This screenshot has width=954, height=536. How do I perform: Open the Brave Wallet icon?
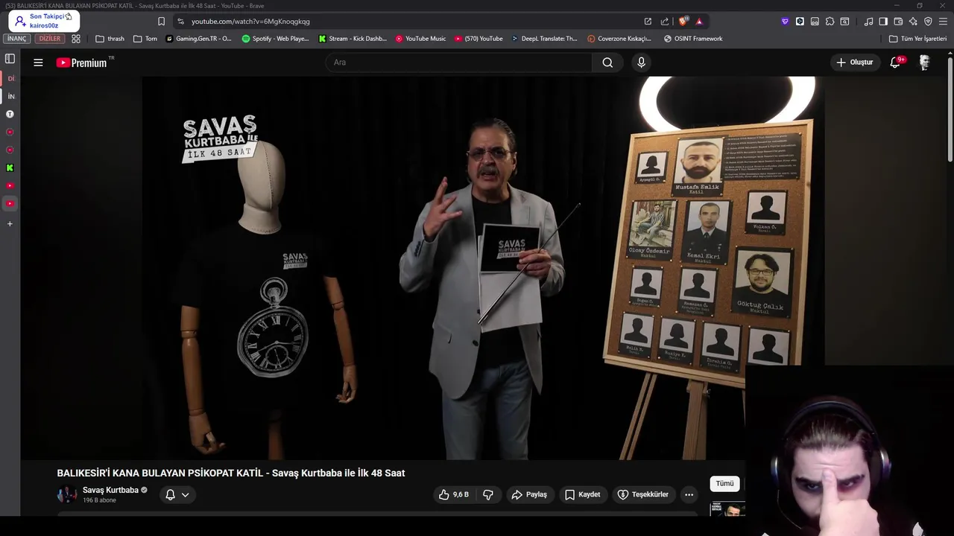click(898, 22)
